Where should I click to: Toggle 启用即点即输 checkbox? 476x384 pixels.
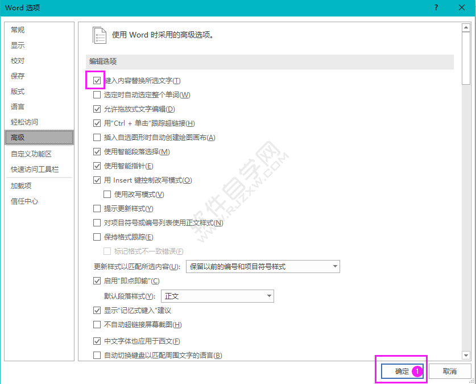97,280
